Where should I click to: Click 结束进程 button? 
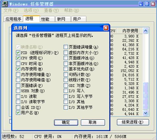click(x=133, y=122)
